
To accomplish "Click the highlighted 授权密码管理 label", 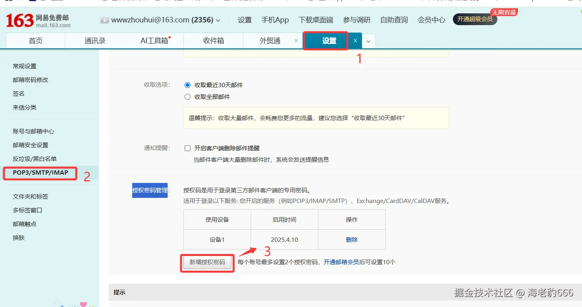I will coord(150,190).
